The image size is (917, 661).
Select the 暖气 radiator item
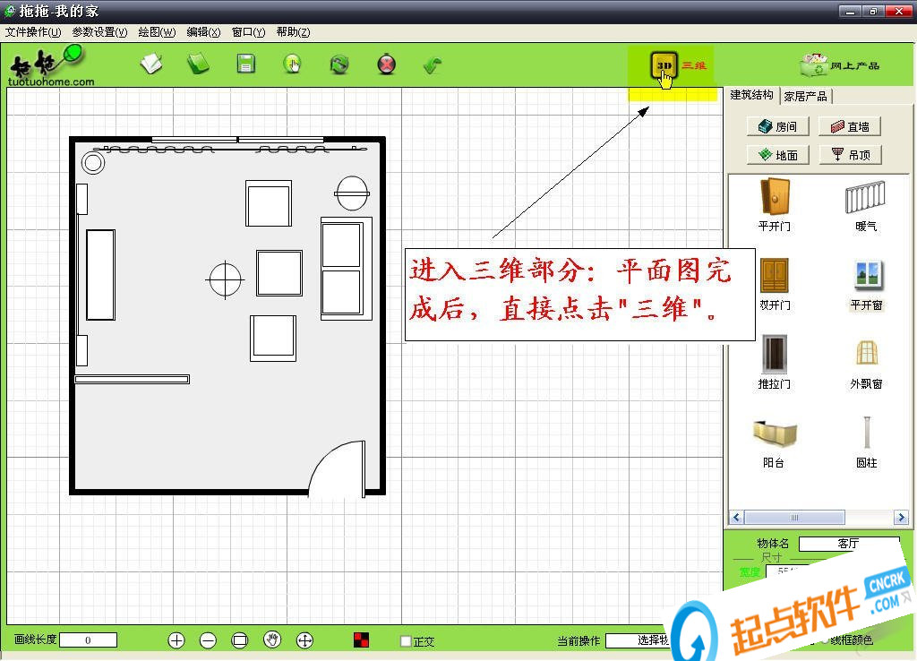(x=866, y=205)
